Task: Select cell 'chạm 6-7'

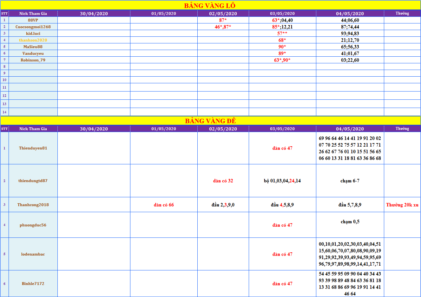Action: (350, 180)
